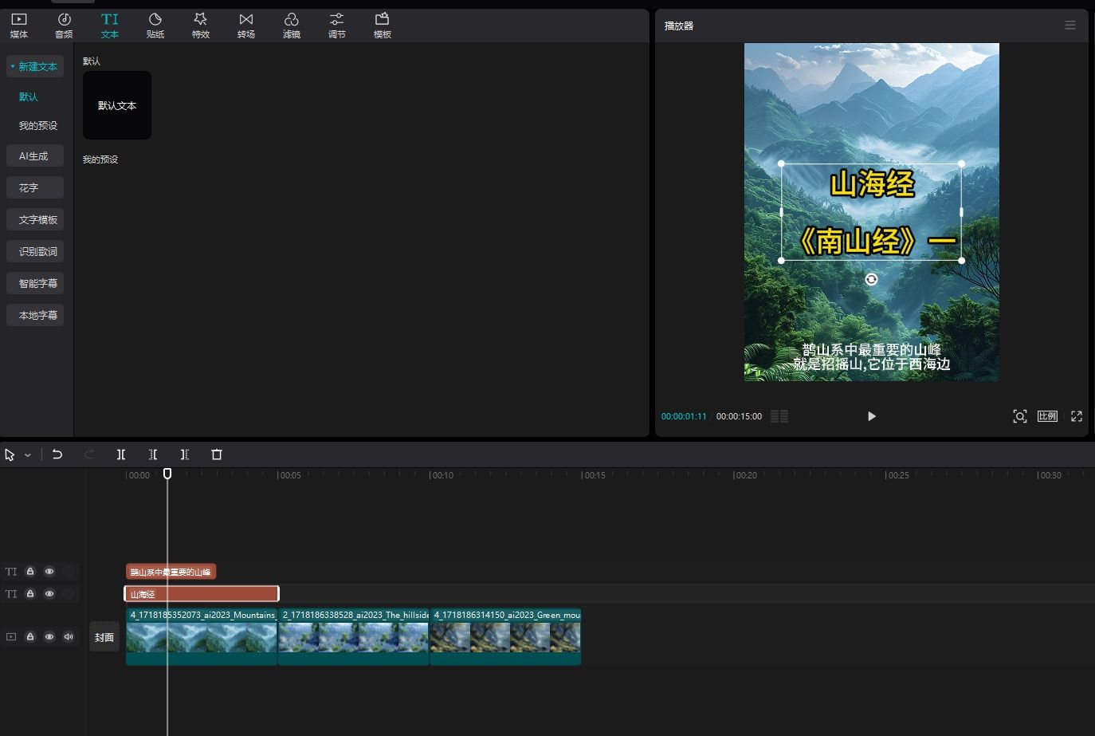This screenshot has width=1095, height=736.
Task: Open the selection tool dropdown arrow
Action: (x=28, y=455)
